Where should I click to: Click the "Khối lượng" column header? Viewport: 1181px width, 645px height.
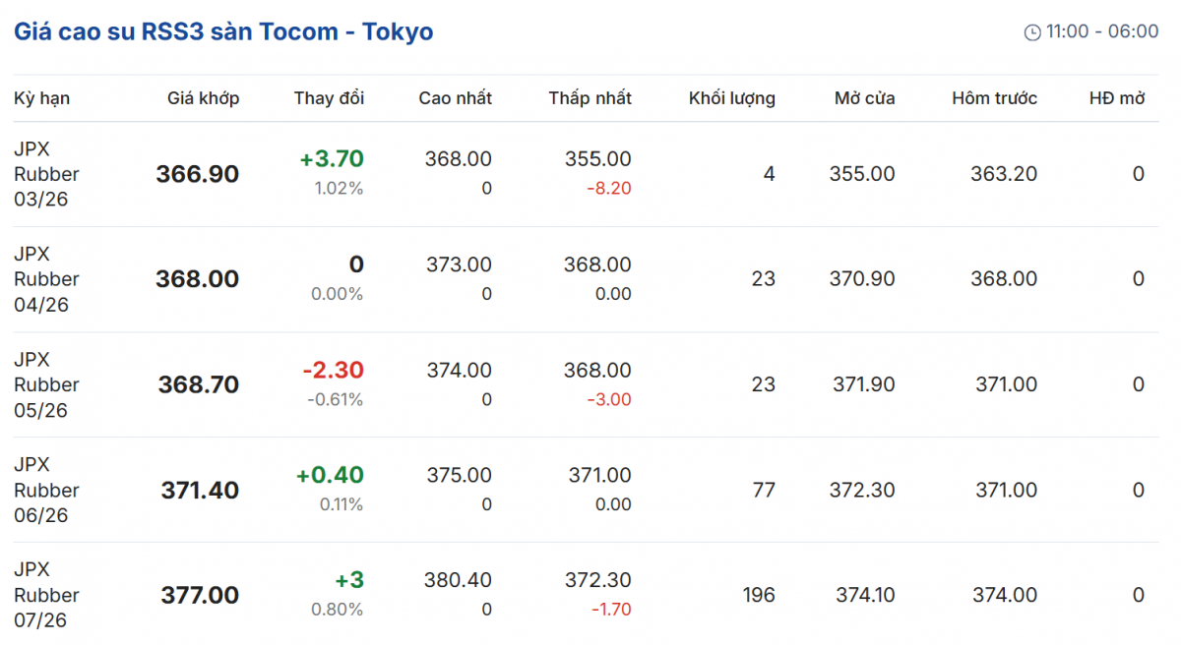(x=731, y=98)
